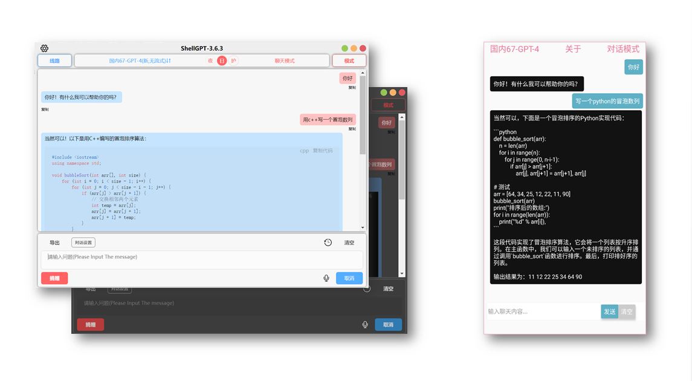Screen dimensions: 692x381
Task: Click the green window button of dark window
Action: coord(384,93)
